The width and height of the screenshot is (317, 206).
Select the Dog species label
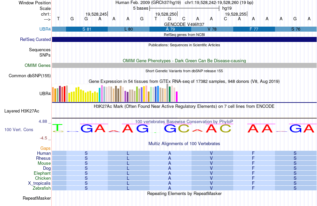(x=47, y=168)
